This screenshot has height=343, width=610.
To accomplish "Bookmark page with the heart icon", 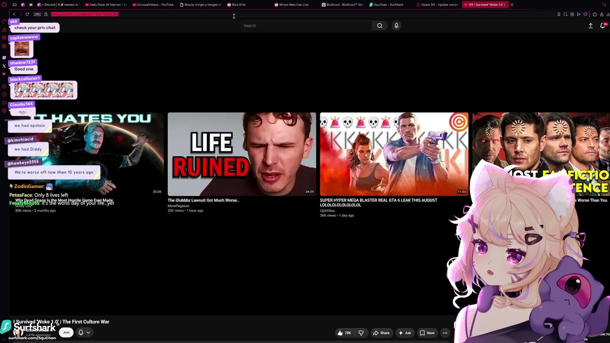I will coord(586,14).
